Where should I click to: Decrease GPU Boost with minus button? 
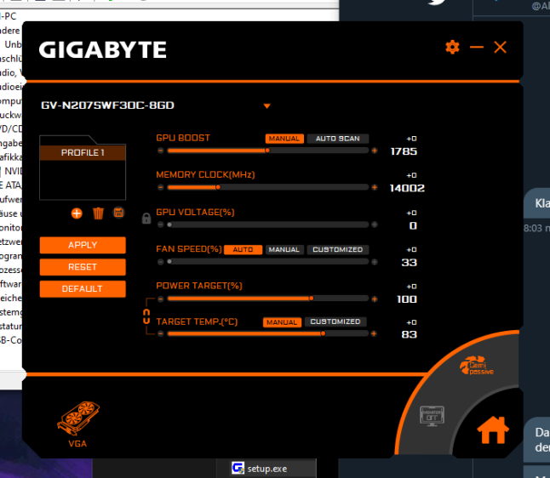(x=161, y=151)
